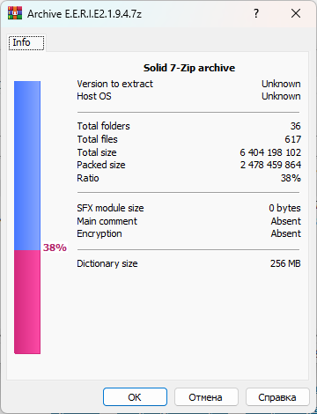Click the SFX module size label
The image size is (317, 414).
(x=110, y=208)
